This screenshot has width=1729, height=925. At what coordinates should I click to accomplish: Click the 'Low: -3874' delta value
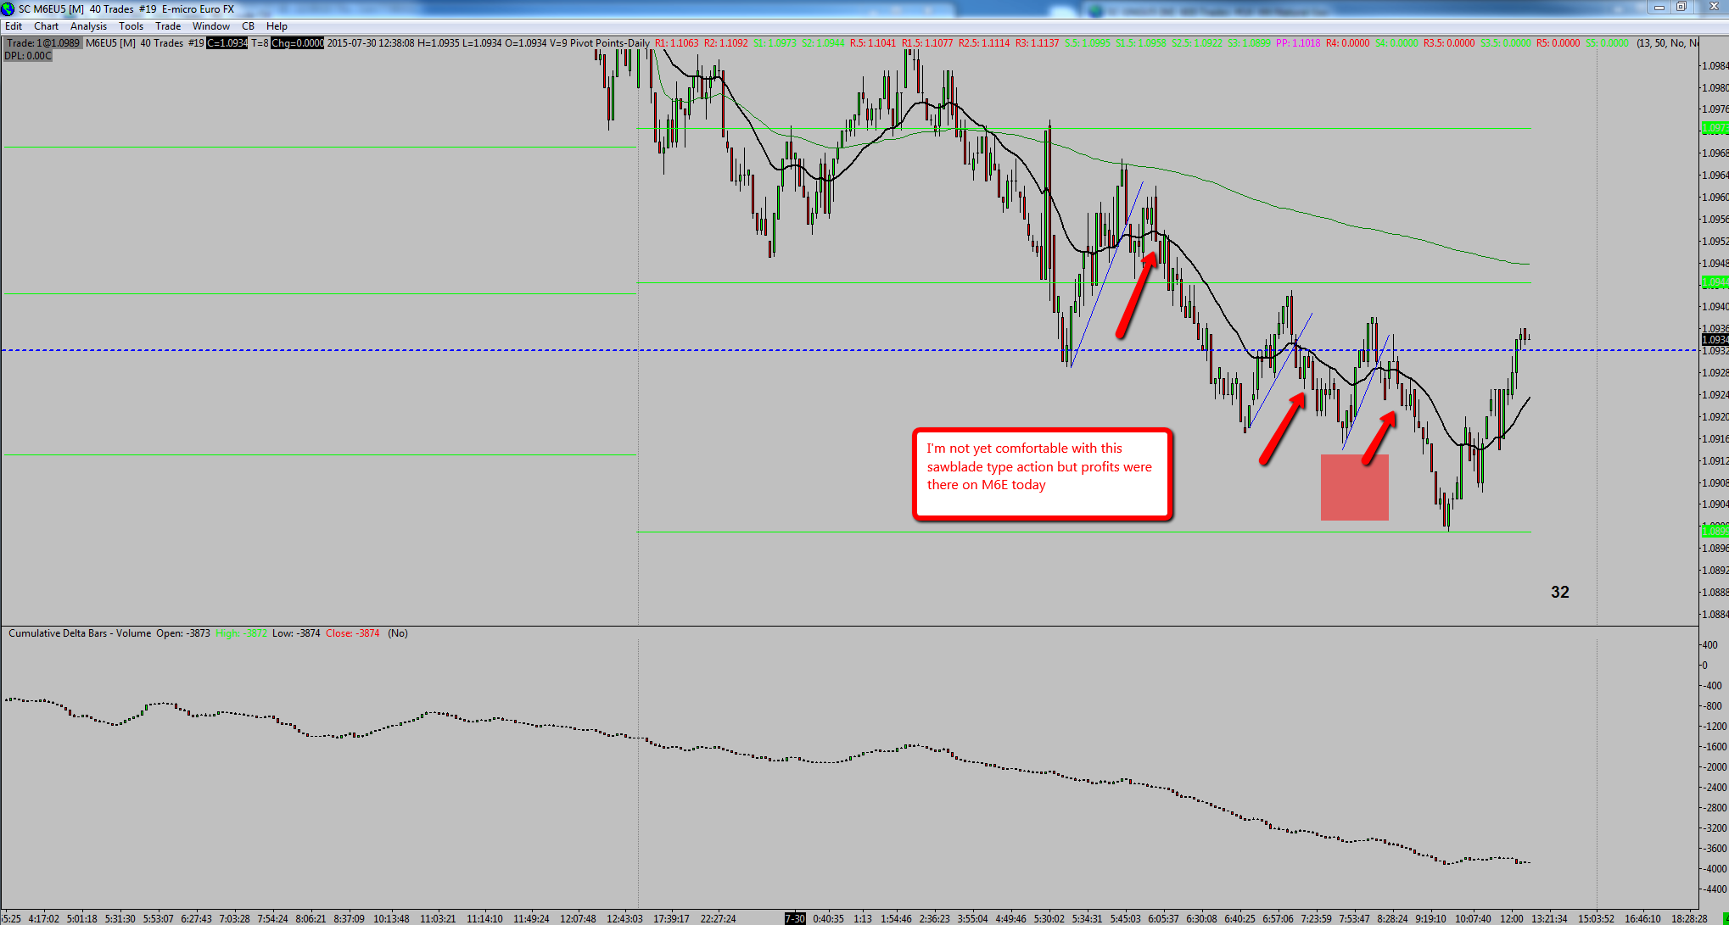(296, 633)
